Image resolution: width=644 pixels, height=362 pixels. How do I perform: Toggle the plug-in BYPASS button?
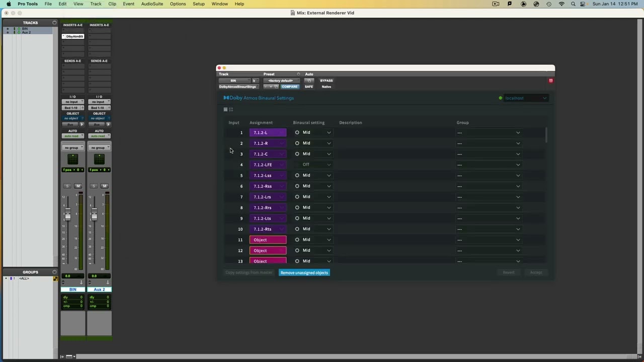click(327, 80)
